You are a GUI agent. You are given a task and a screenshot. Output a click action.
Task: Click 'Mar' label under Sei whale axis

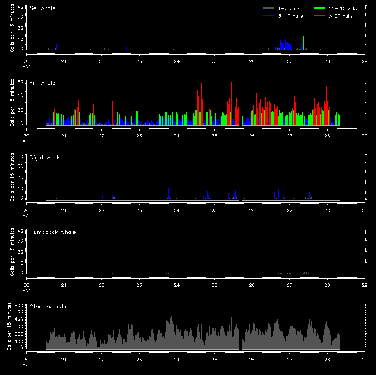(26, 66)
